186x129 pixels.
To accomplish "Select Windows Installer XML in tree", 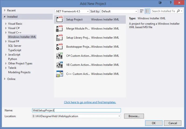I will click(x=22, y=37).
